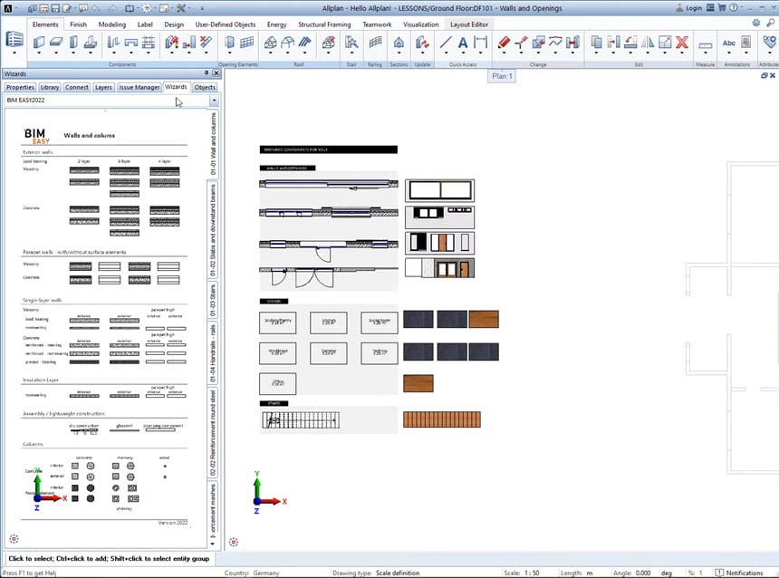The height and width of the screenshot is (578, 779).
Task: Expand the building role icon dropdown arrow
Action: tap(14, 53)
